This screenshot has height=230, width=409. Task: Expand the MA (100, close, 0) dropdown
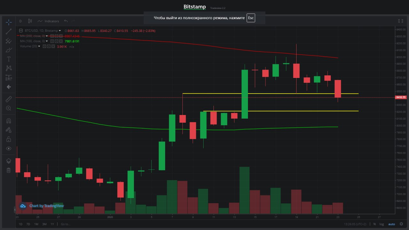pos(47,41)
